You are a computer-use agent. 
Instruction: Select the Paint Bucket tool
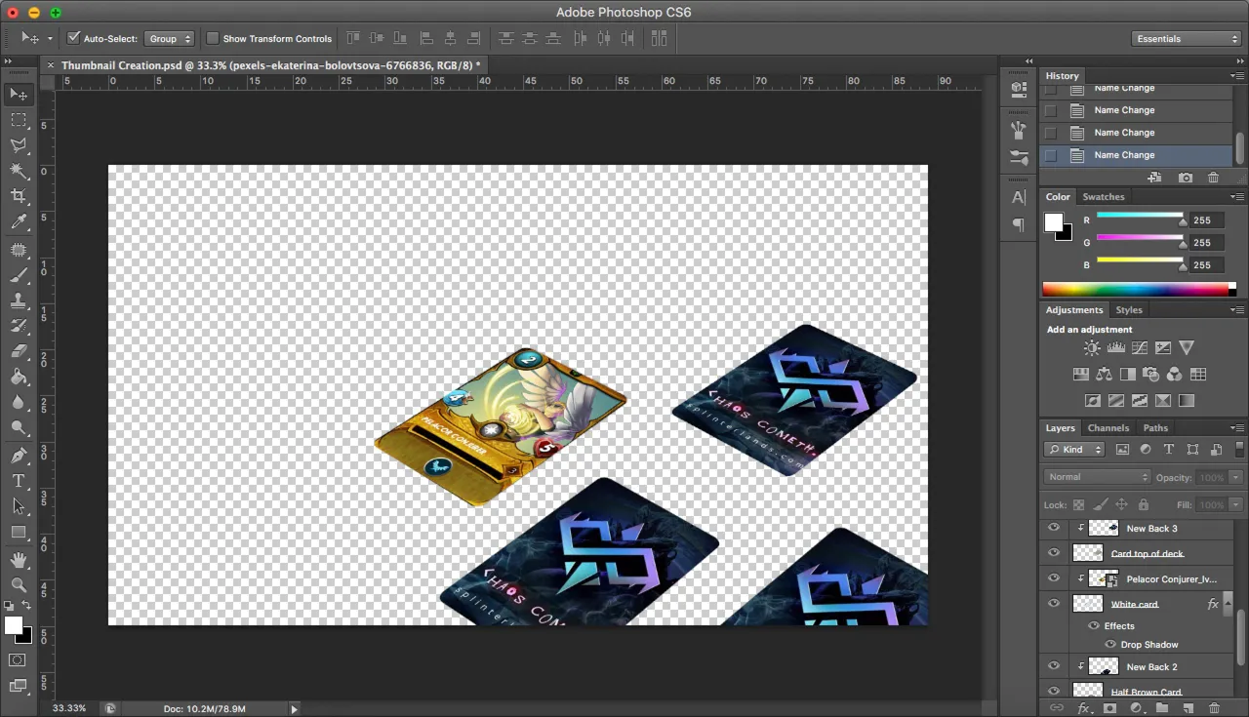point(19,378)
